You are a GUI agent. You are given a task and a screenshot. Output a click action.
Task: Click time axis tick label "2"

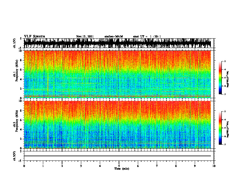point(62,166)
